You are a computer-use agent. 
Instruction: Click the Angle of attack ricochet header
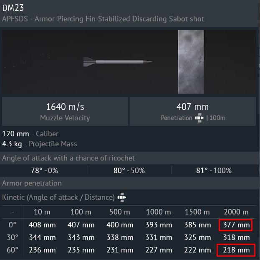point(68,158)
